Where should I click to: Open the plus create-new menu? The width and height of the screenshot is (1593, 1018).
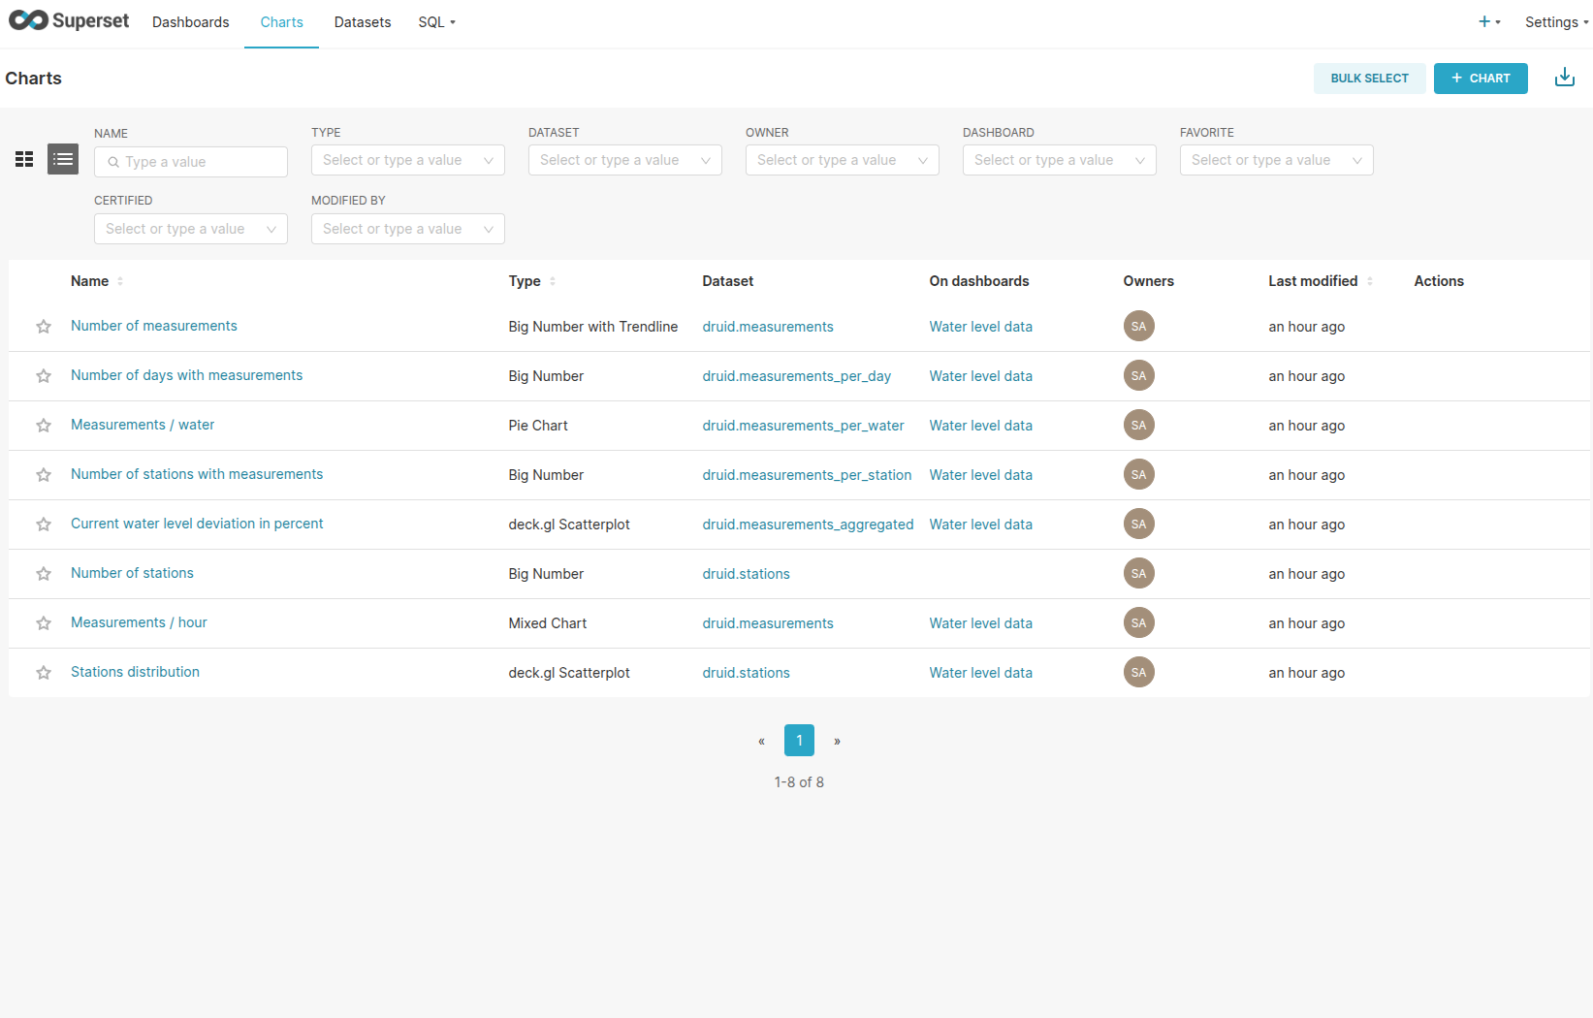[x=1488, y=21]
